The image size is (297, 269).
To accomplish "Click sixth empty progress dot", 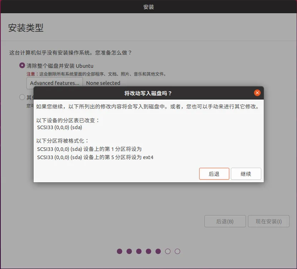I will tap(168, 251).
